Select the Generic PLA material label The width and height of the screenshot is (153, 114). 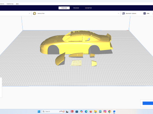click(x=41, y=13)
